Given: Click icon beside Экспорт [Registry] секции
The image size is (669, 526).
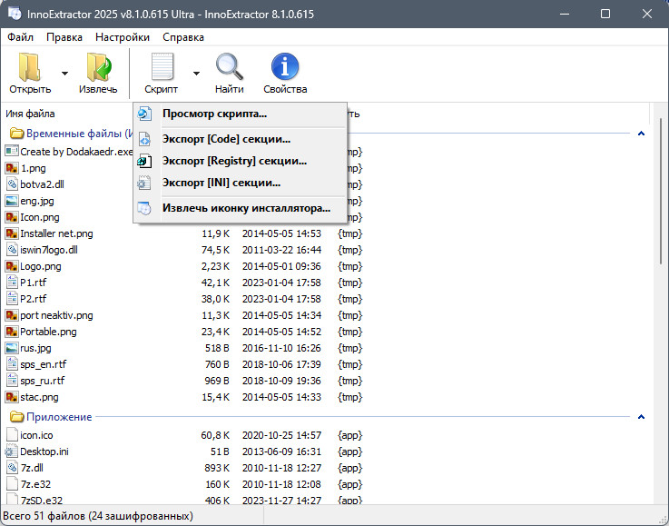Looking at the screenshot, I should [x=144, y=161].
